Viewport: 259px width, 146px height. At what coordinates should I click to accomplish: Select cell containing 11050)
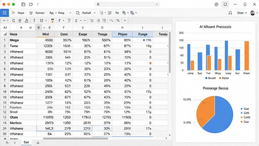pos(45,117)
